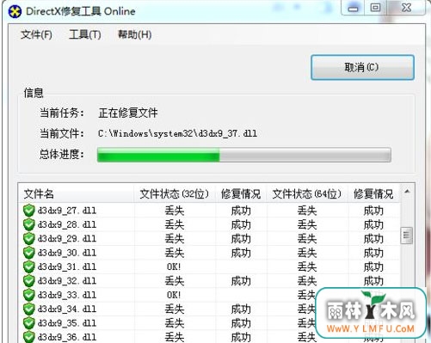
Task: Click the green shield icon beside d3dx9_35.dll
Action: (29, 323)
